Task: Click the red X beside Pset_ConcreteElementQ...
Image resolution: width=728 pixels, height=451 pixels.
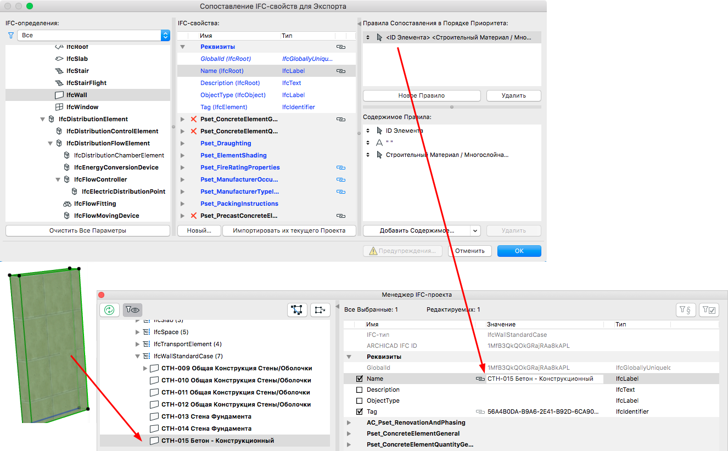Action: pyautogui.click(x=193, y=131)
